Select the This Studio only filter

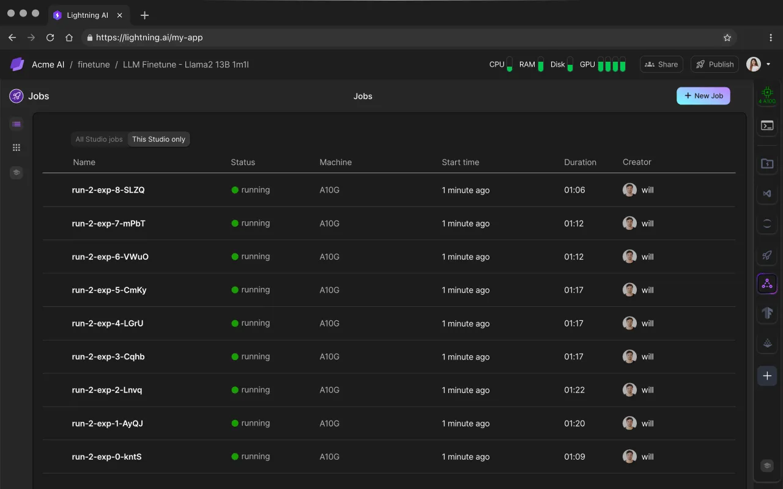158,139
